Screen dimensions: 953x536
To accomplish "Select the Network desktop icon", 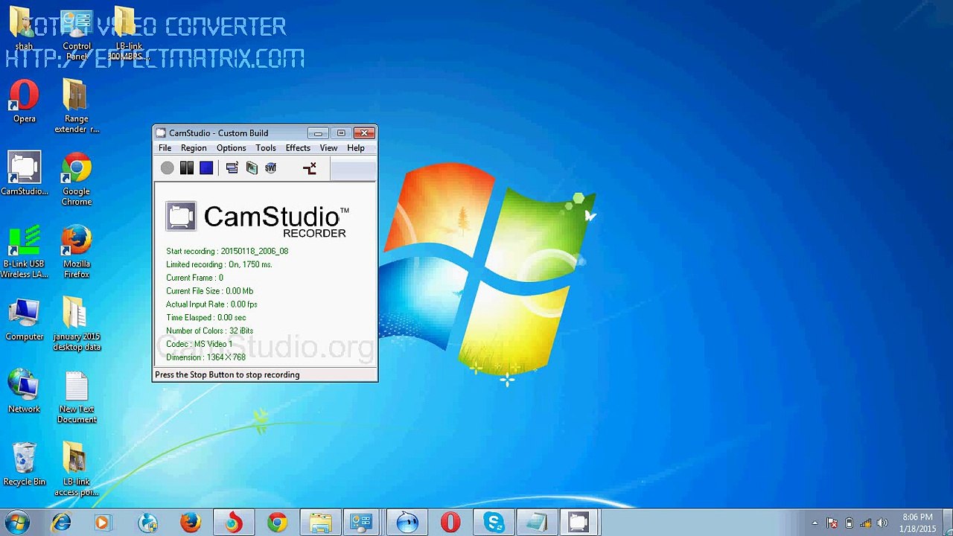I will point(24,392).
